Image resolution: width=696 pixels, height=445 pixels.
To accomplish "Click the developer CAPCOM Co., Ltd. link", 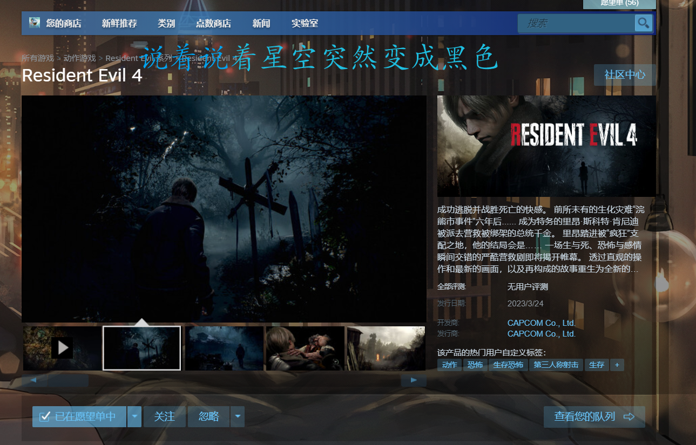I will 542,323.
